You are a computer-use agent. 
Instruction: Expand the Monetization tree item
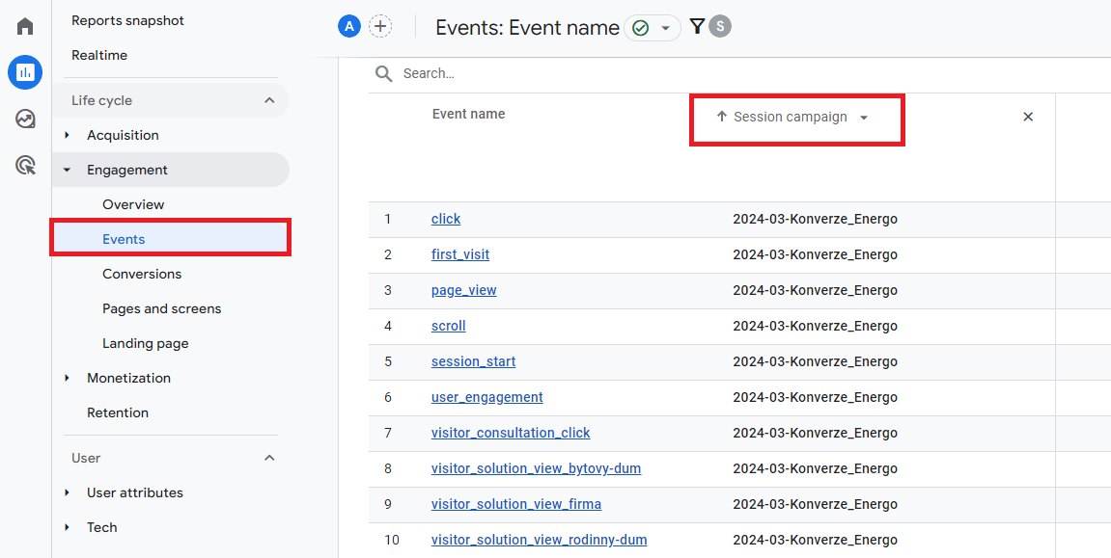click(67, 378)
